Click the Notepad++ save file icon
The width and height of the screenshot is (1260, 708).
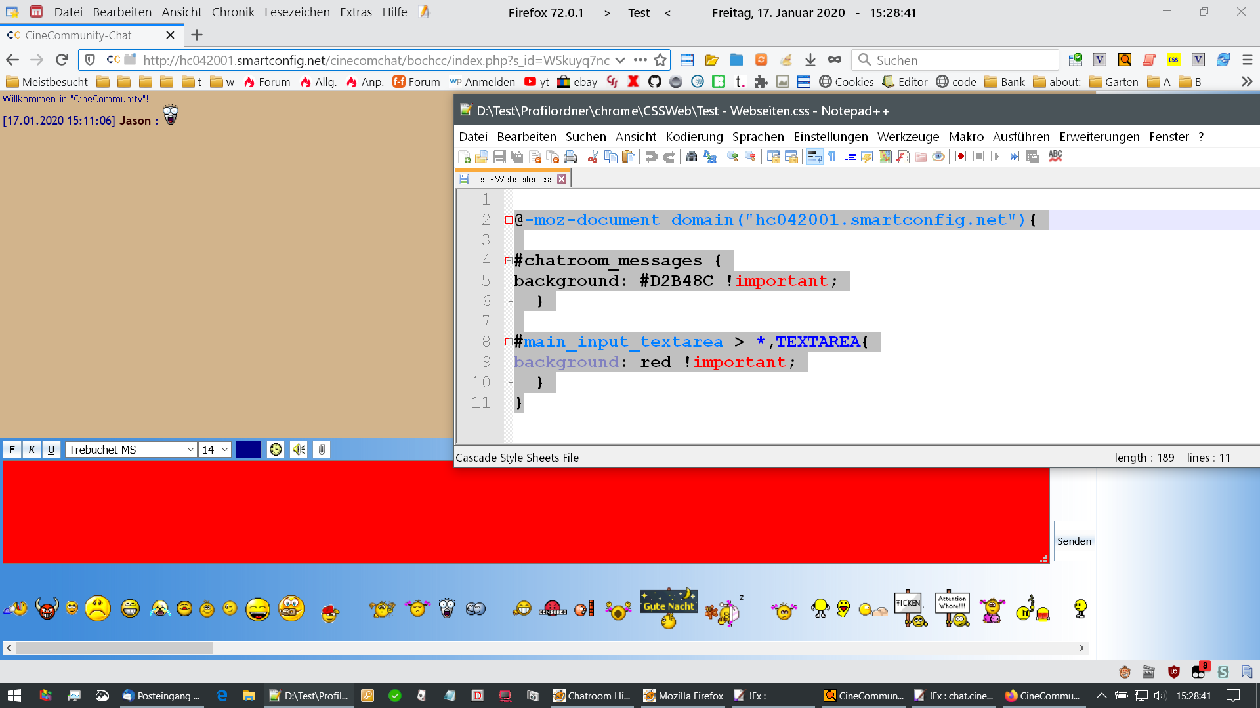pos(499,157)
